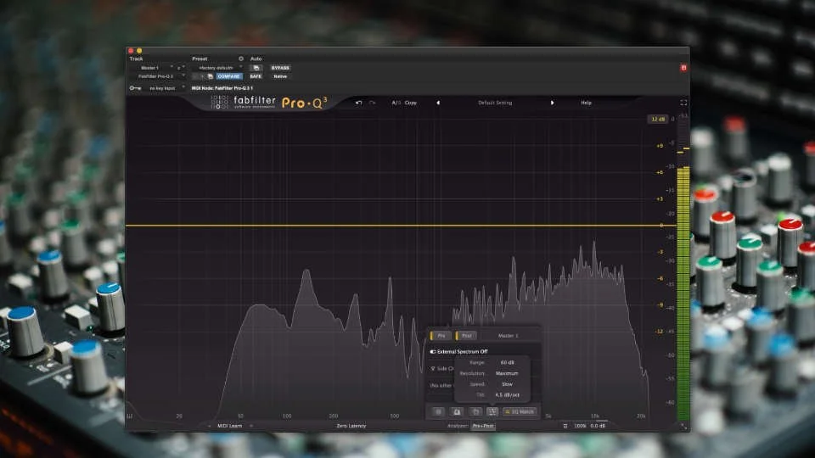Click the red plug-in target icon
The image size is (815, 458).
683,68
